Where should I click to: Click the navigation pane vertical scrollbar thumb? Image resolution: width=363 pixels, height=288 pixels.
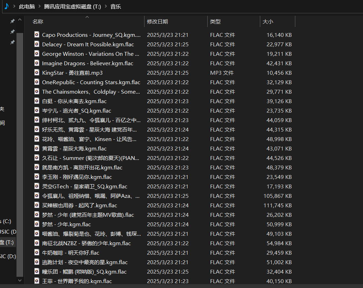point(20,155)
